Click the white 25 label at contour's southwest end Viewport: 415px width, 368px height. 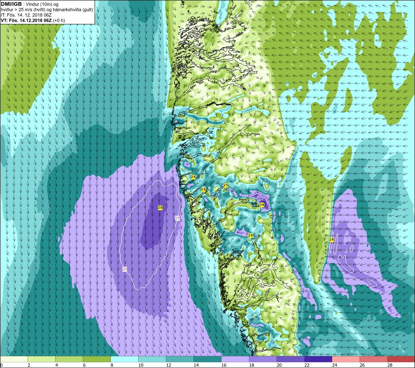click(x=124, y=269)
